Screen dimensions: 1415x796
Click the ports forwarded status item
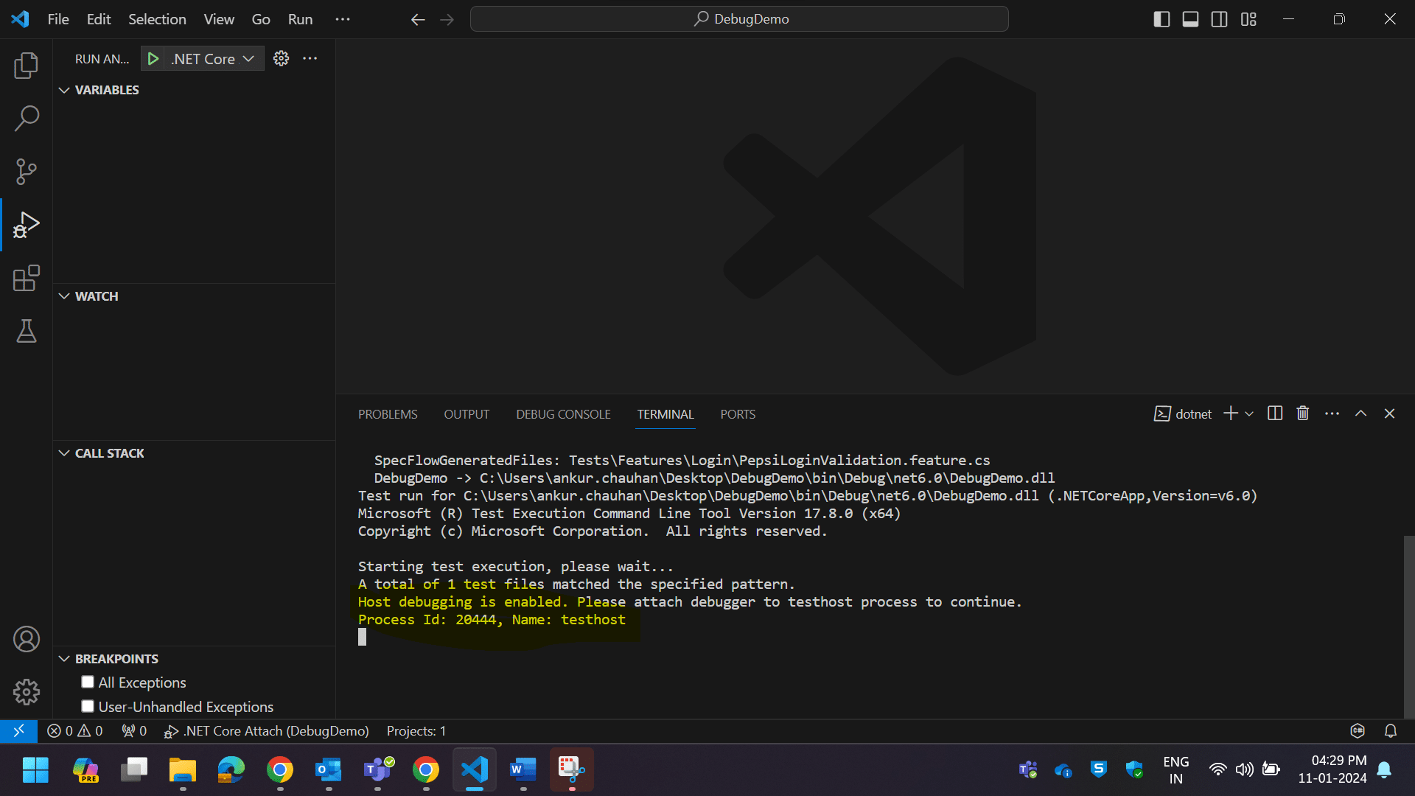(x=134, y=730)
